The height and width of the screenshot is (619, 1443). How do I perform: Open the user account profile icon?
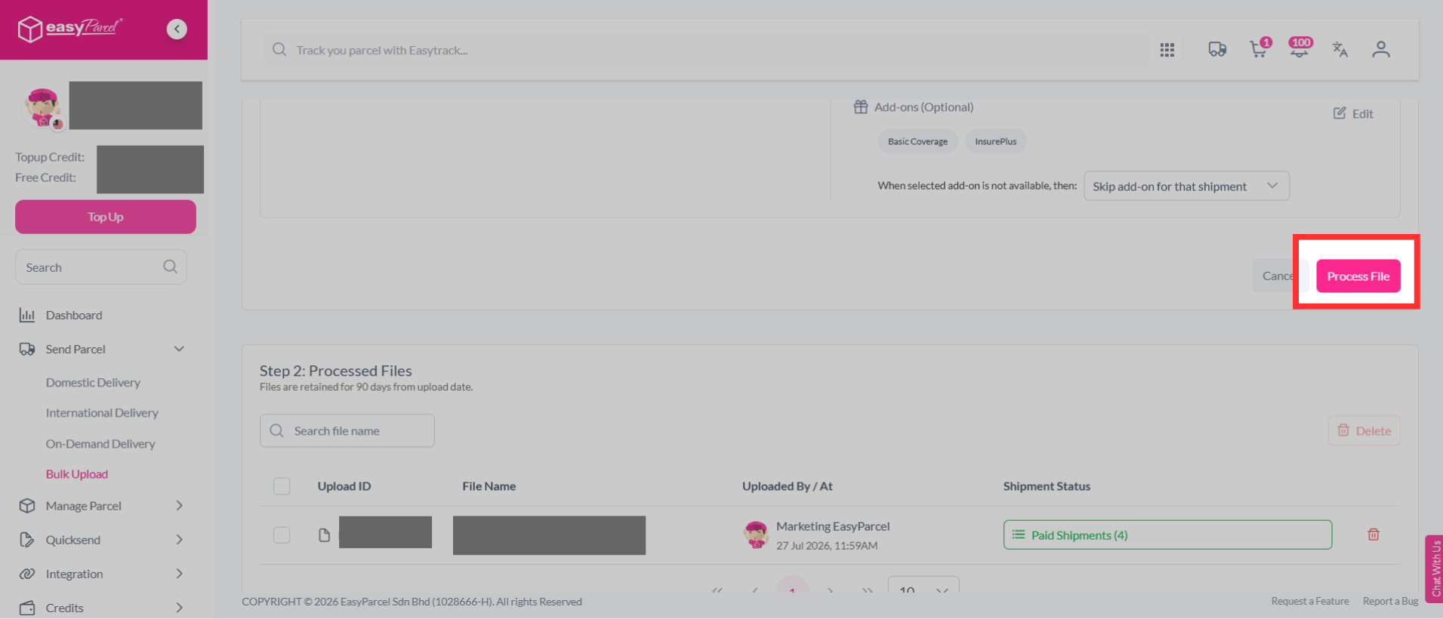coord(1380,50)
